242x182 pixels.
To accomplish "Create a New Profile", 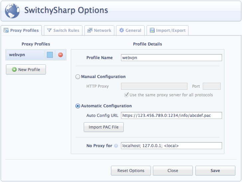I will 26,69.
